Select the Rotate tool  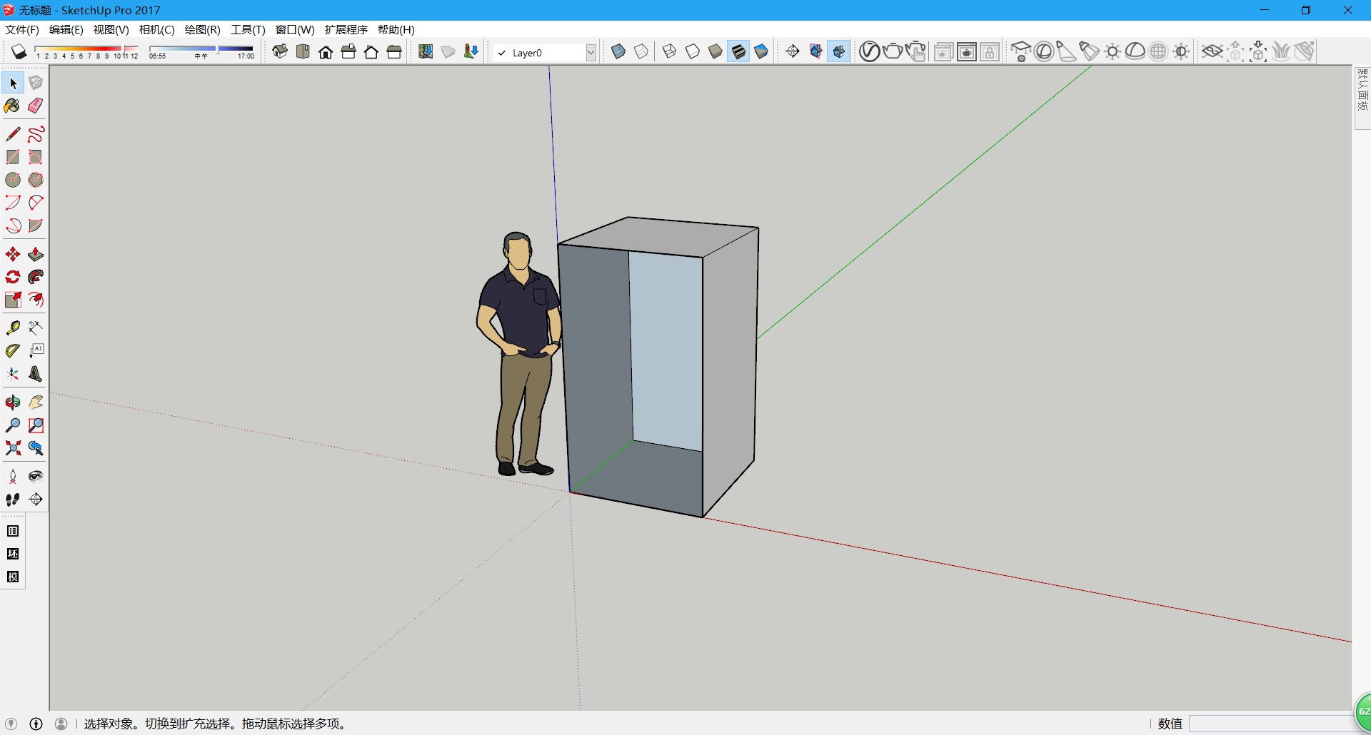[x=13, y=277]
